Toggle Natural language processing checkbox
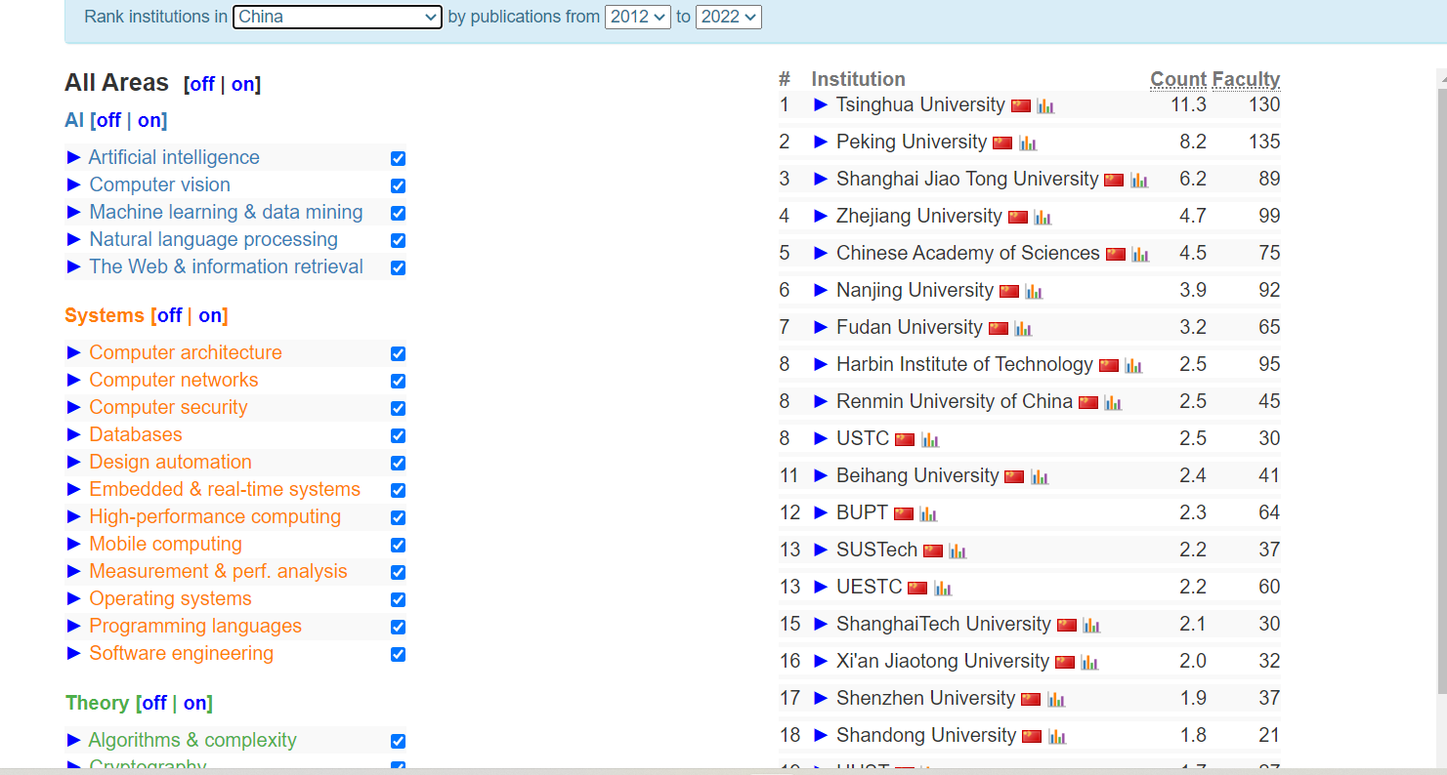Image resolution: width=1447 pixels, height=775 pixels. tap(398, 240)
